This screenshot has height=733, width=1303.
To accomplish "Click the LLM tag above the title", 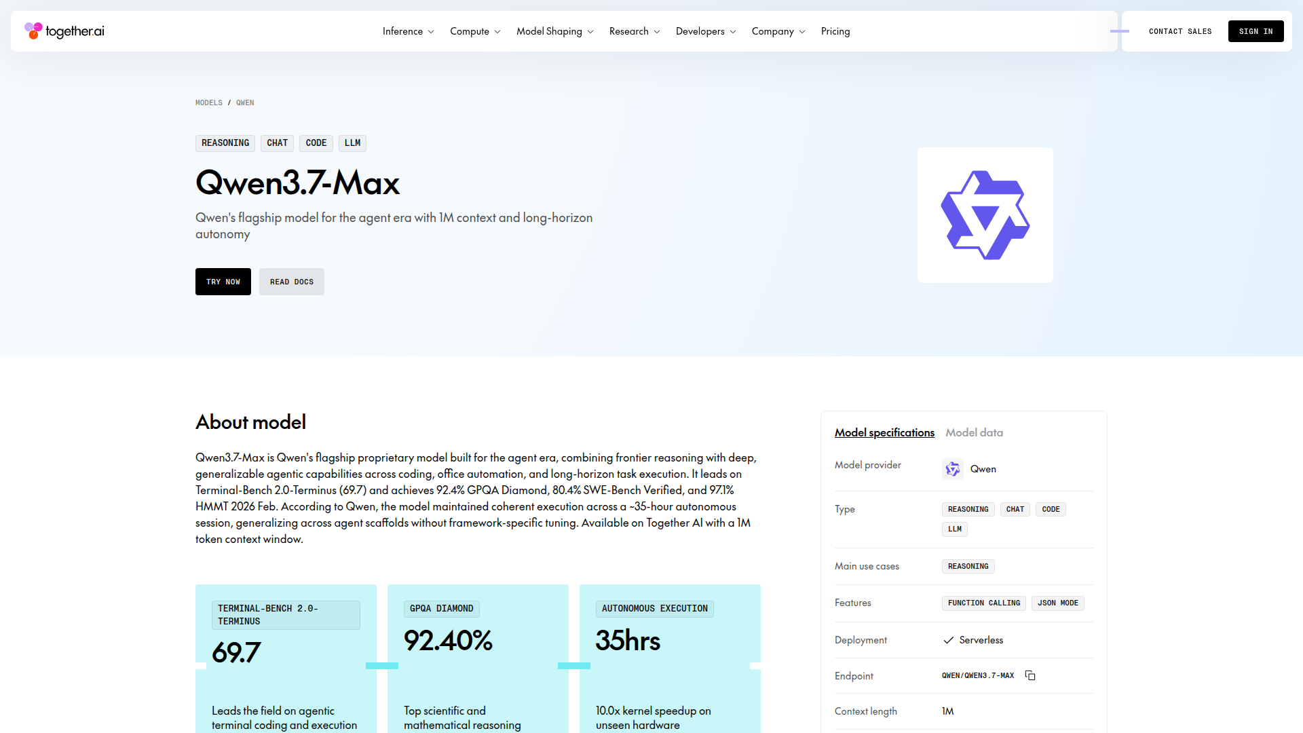I will (352, 143).
